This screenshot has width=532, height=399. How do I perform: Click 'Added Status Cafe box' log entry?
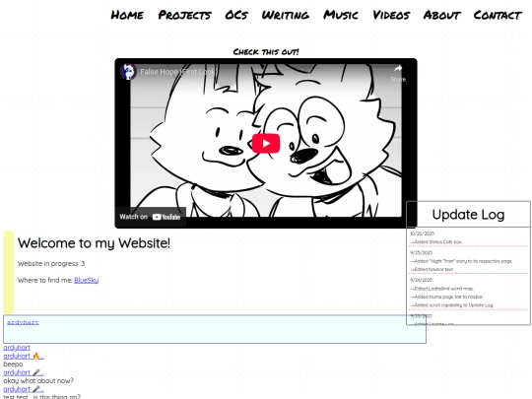click(x=436, y=242)
